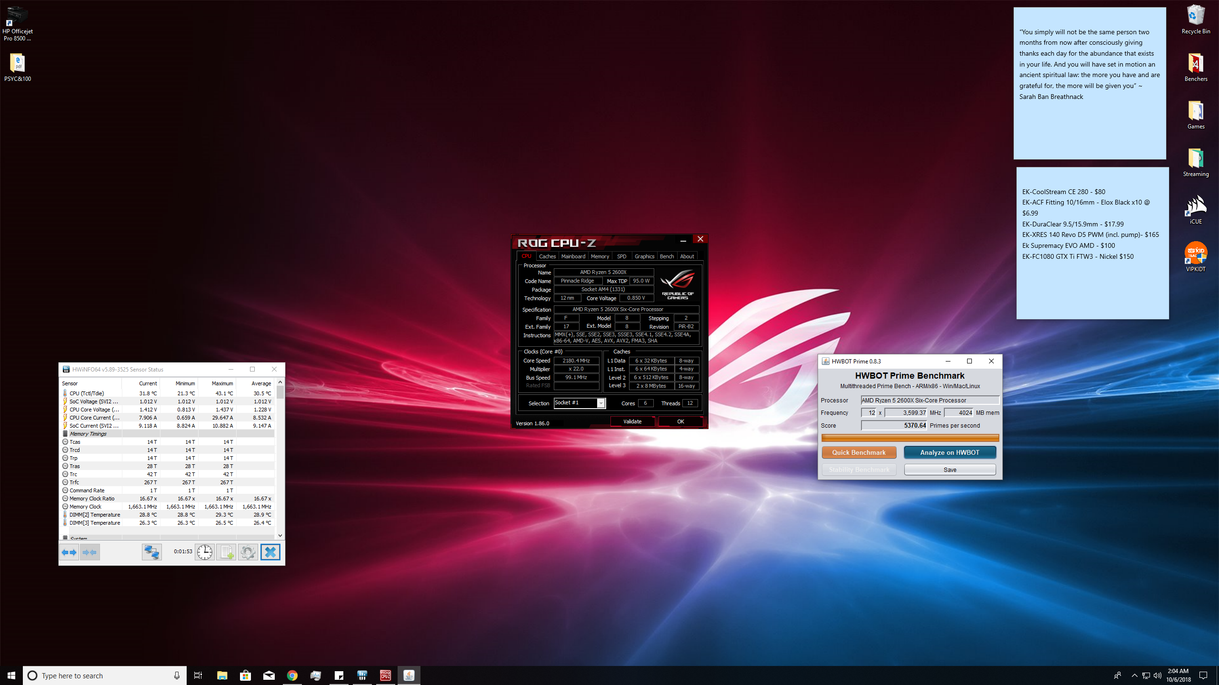The image size is (1219, 685).
Task: Switch to CPU-Z SPD tab
Action: pyautogui.click(x=622, y=256)
